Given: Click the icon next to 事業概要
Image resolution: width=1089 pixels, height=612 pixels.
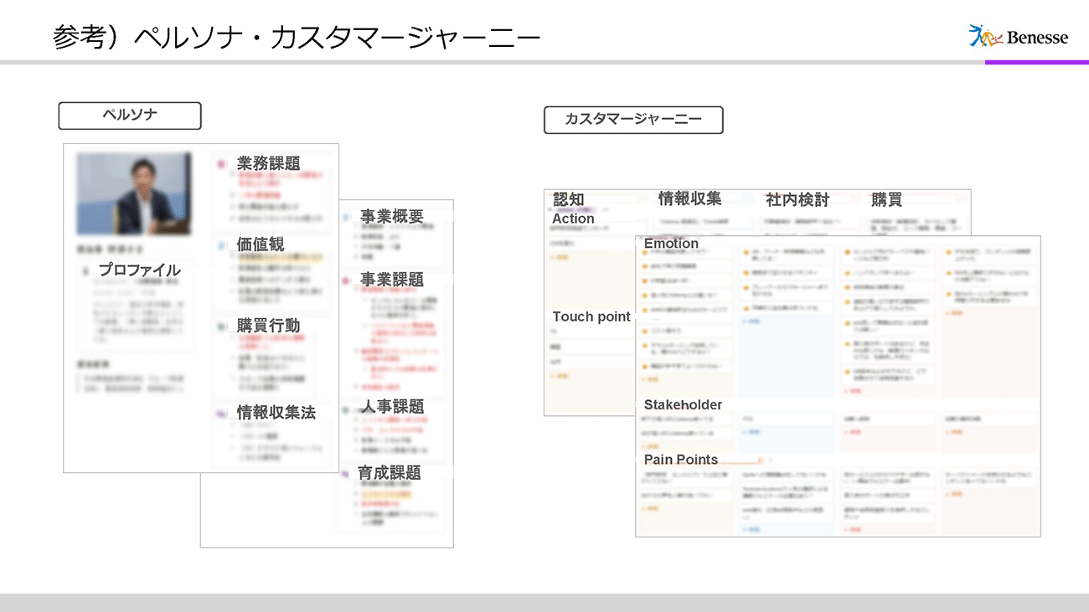Looking at the screenshot, I should click(x=347, y=217).
